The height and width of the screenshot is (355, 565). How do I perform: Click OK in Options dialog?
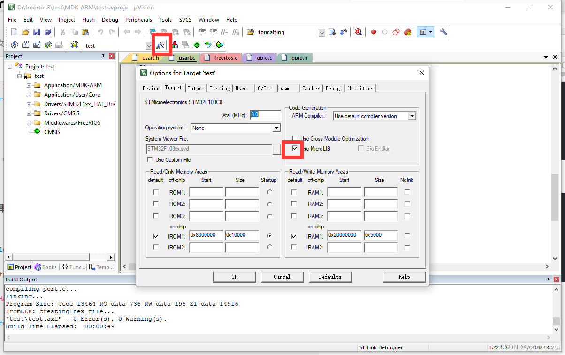[235, 277]
